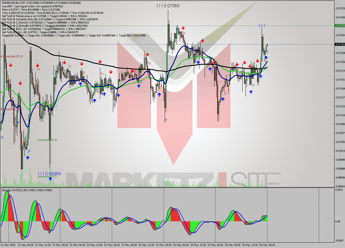This screenshot has height=248, width=345.
Task: Select the 'Target100: 0.06806' targets line
Action: [74, 36]
